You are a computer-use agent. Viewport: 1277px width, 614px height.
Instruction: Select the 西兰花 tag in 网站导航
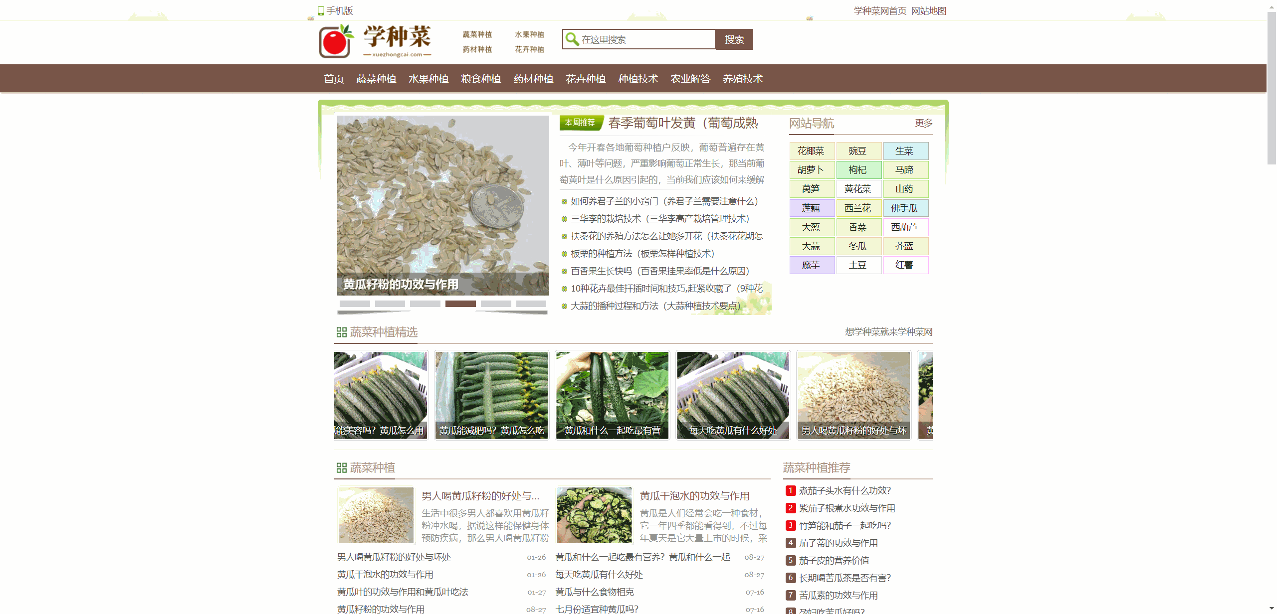tap(859, 208)
